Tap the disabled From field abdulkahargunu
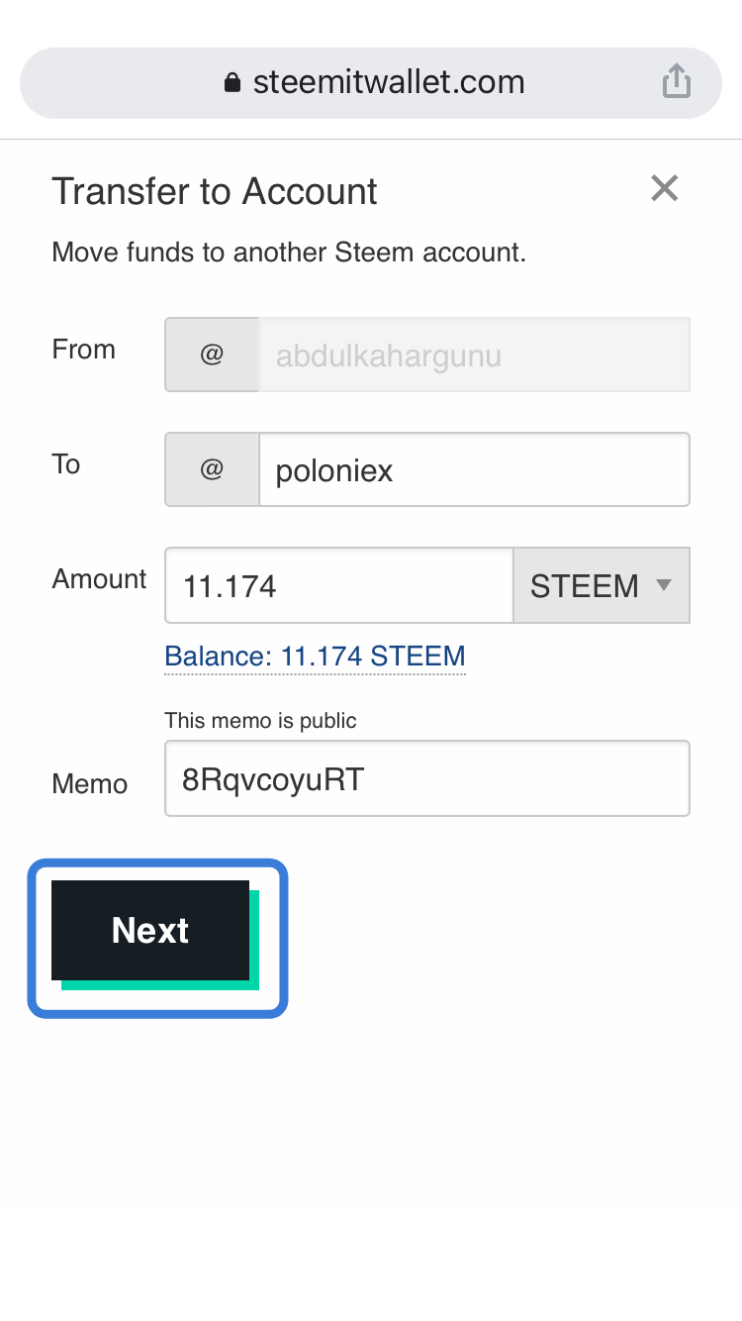This screenshot has width=742, height=1321. [474, 355]
